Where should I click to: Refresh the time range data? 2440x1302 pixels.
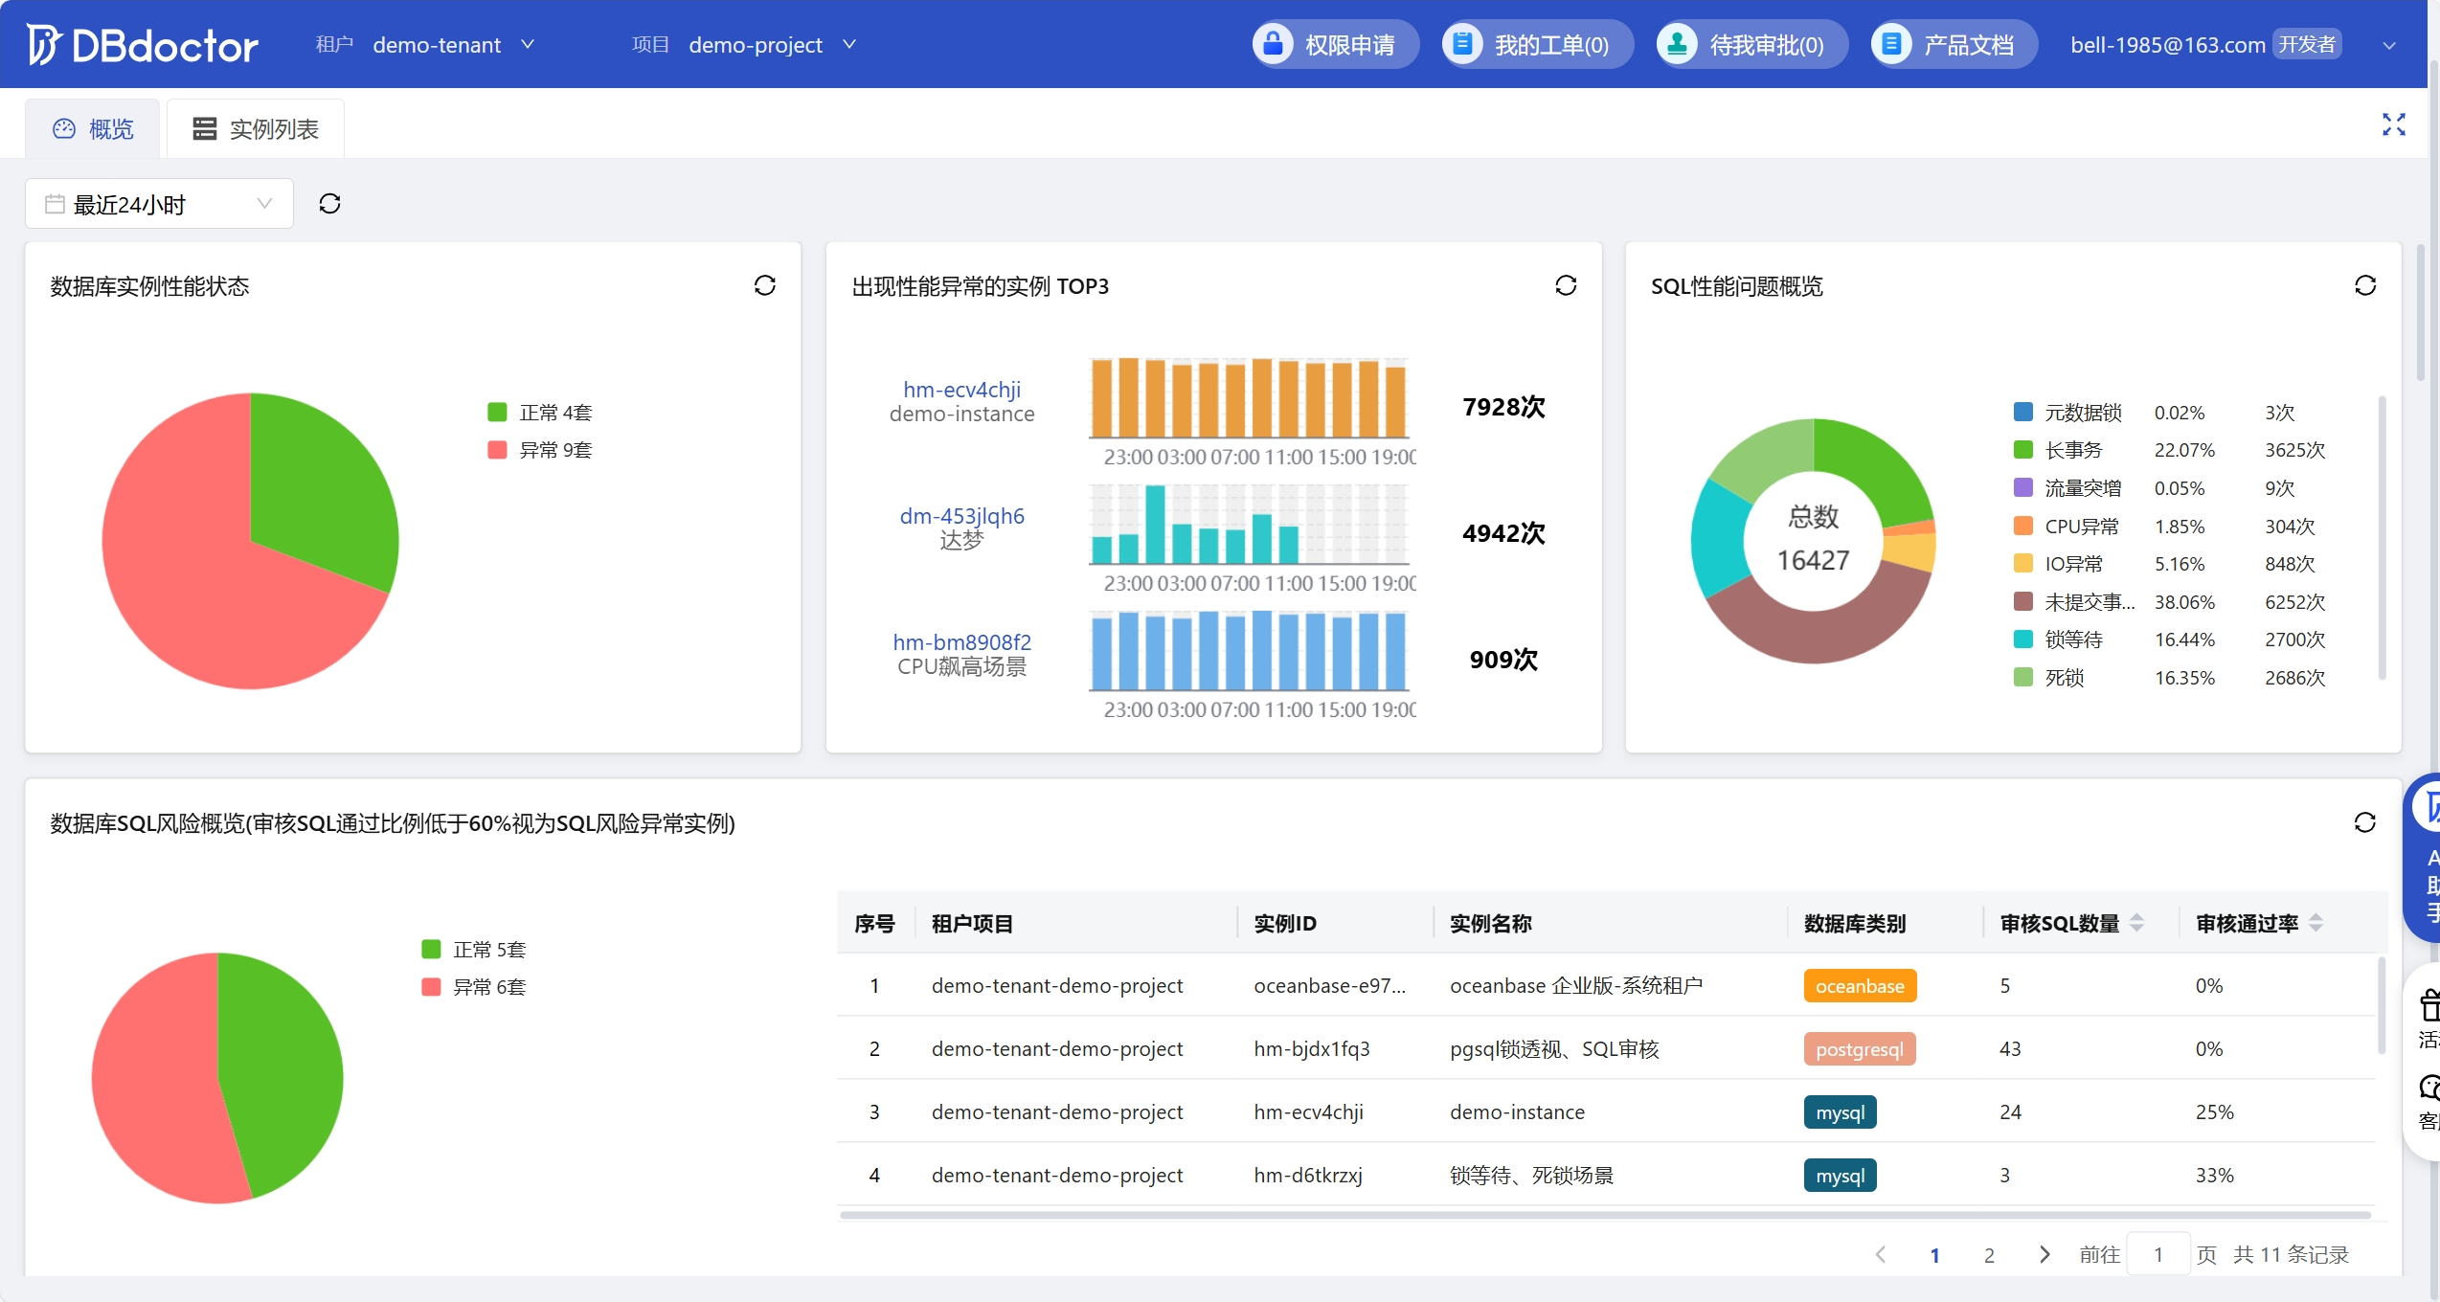[x=329, y=204]
